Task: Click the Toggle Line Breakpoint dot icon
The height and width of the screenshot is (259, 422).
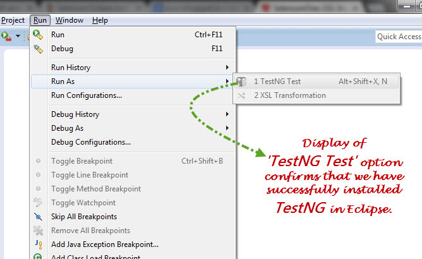Action: coord(38,175)
